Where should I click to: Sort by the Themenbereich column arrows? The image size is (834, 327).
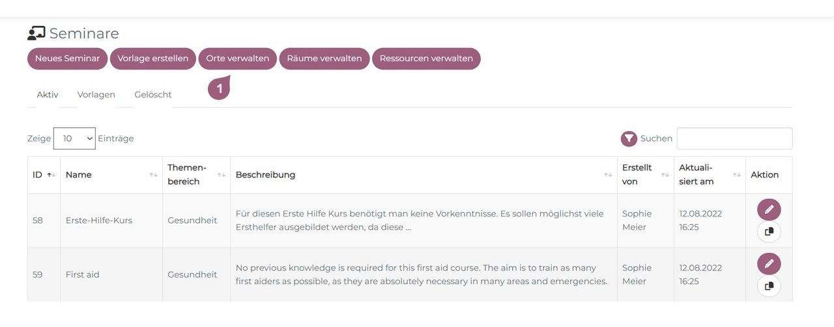coord(222,175)
